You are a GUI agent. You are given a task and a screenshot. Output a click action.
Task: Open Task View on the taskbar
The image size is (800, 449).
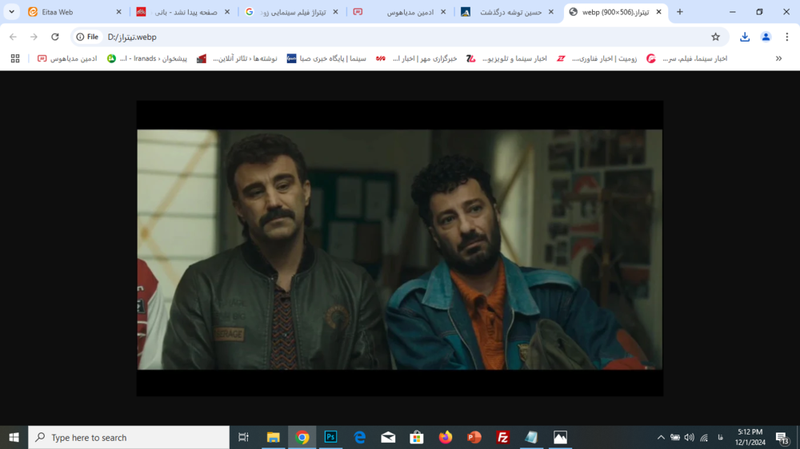pos(243,437)
